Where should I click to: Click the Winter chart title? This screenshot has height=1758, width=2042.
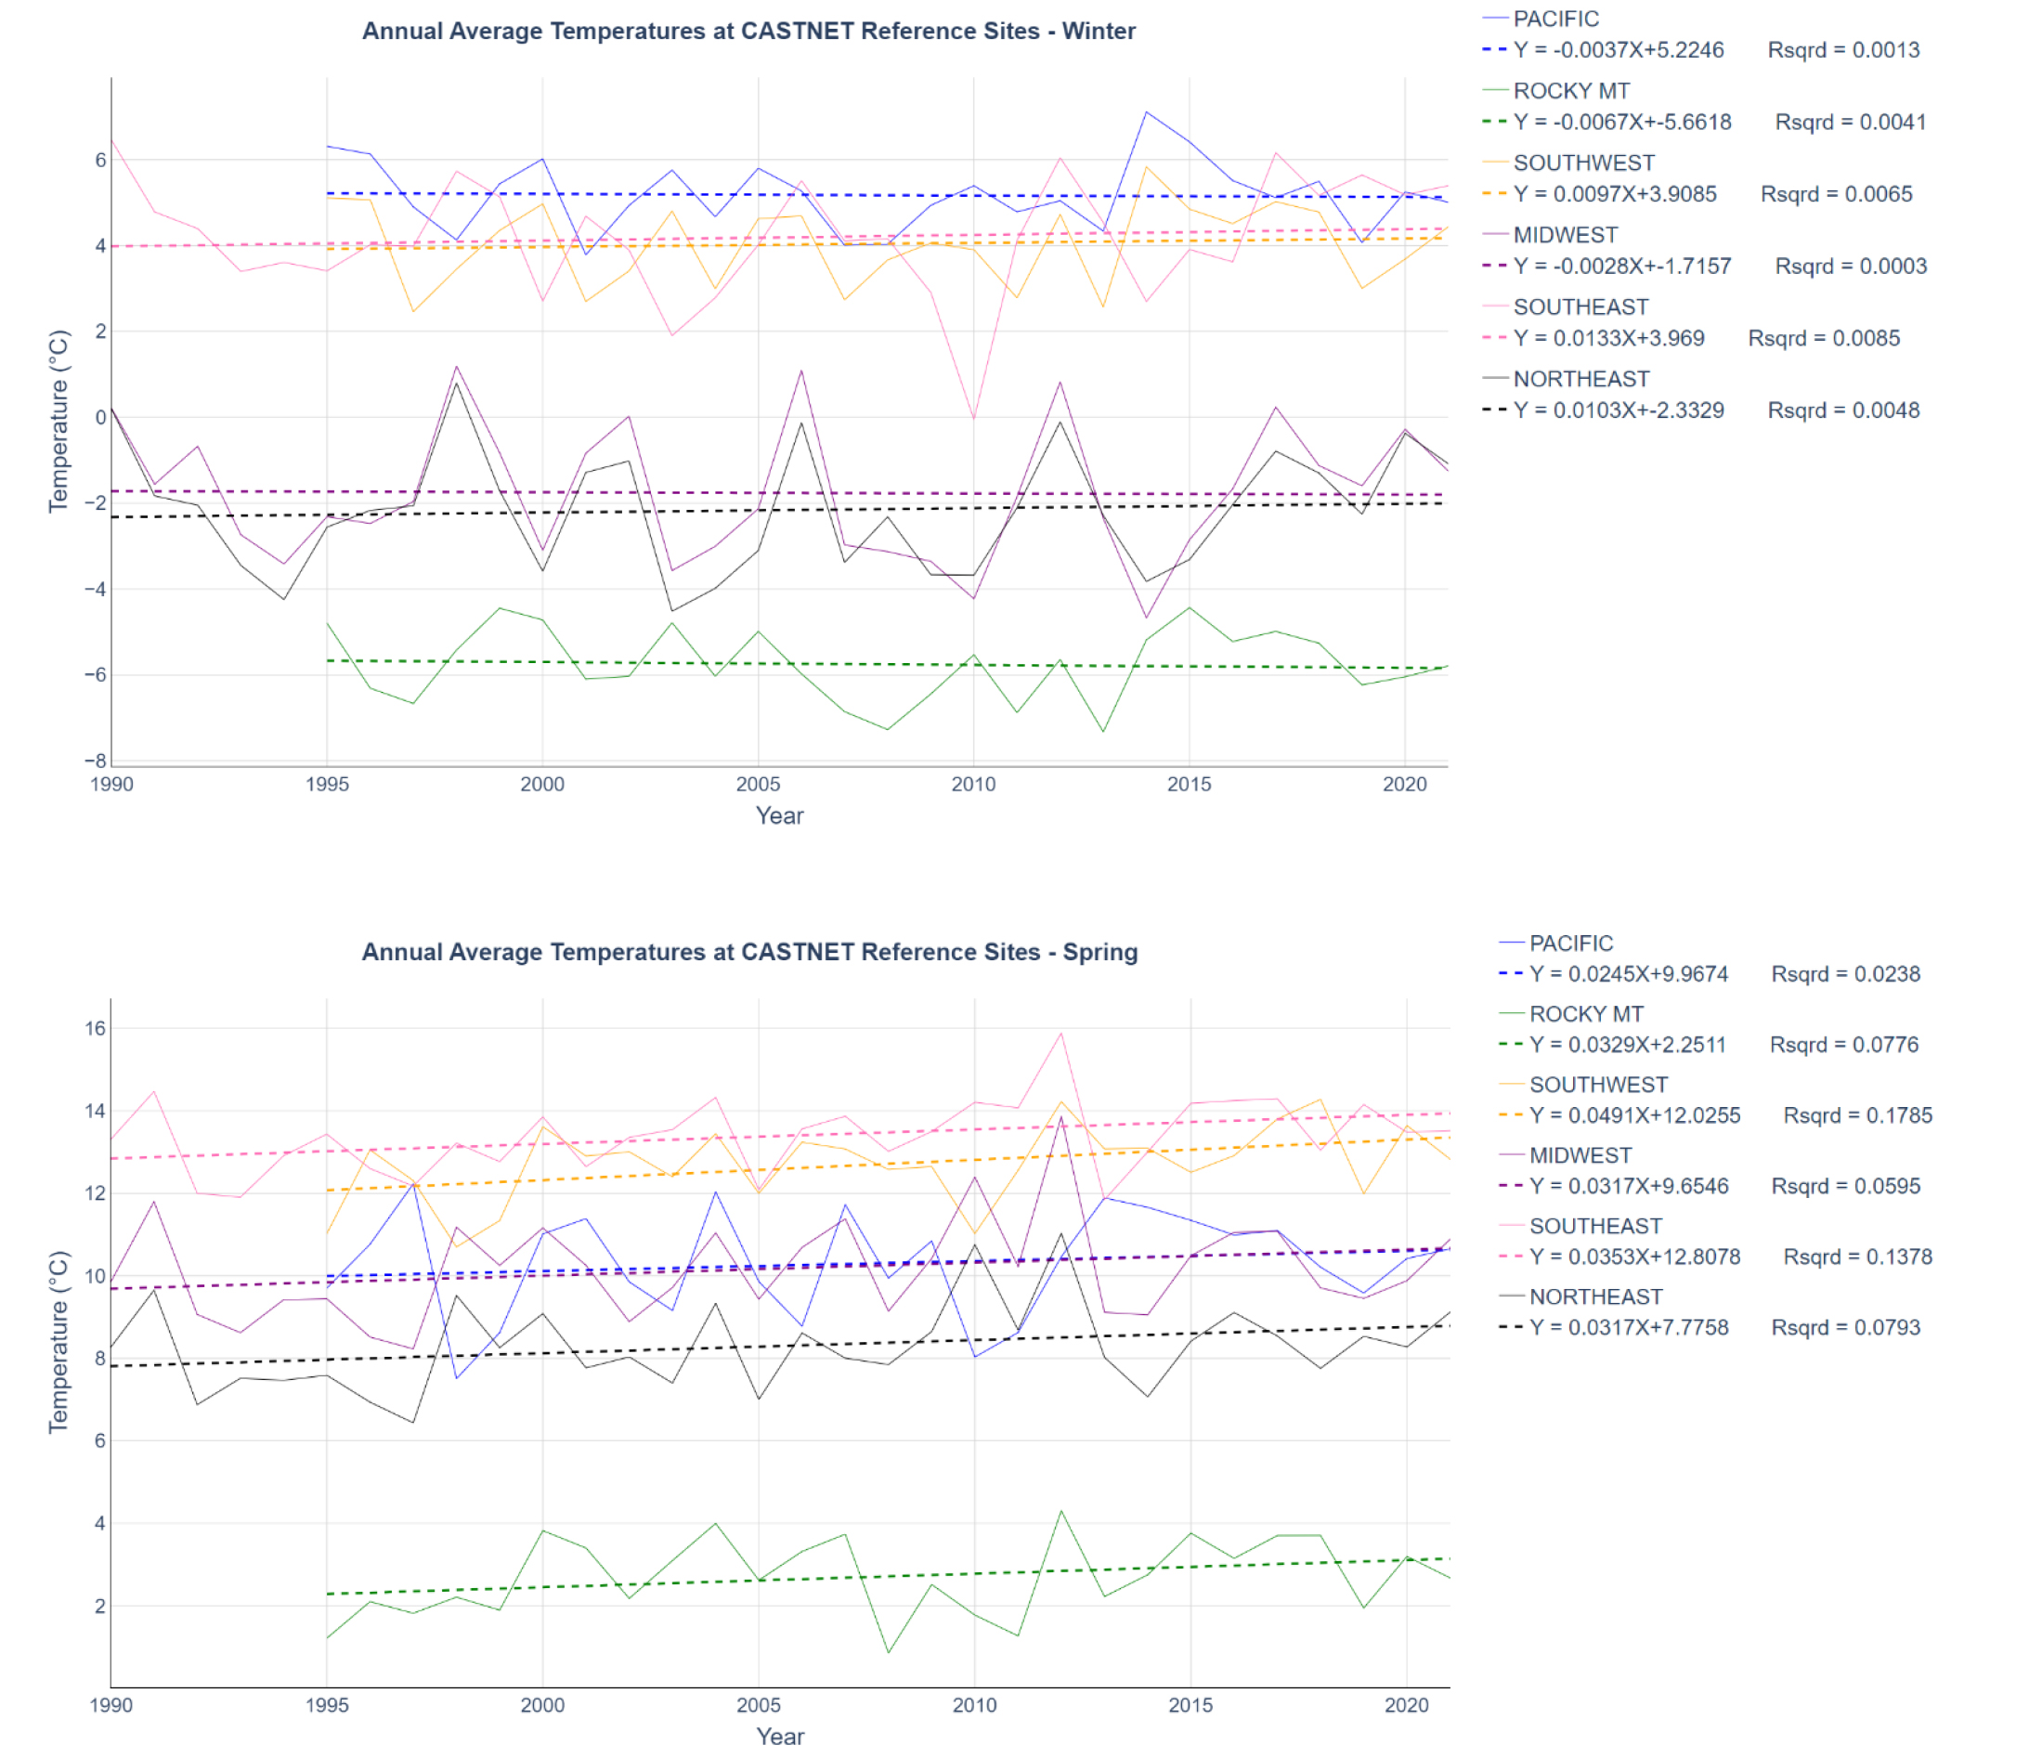coord(748,32)
